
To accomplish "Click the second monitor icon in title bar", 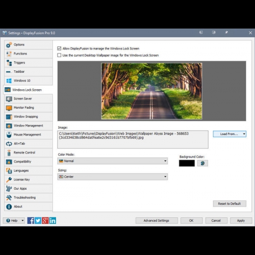I will point(214,32).
